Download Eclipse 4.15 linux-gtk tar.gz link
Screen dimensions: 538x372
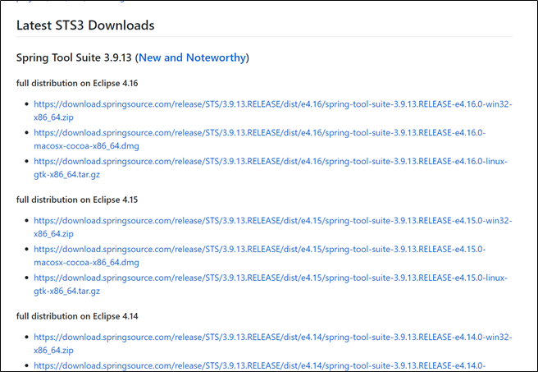pyautogui.click(x=271, y=284)
